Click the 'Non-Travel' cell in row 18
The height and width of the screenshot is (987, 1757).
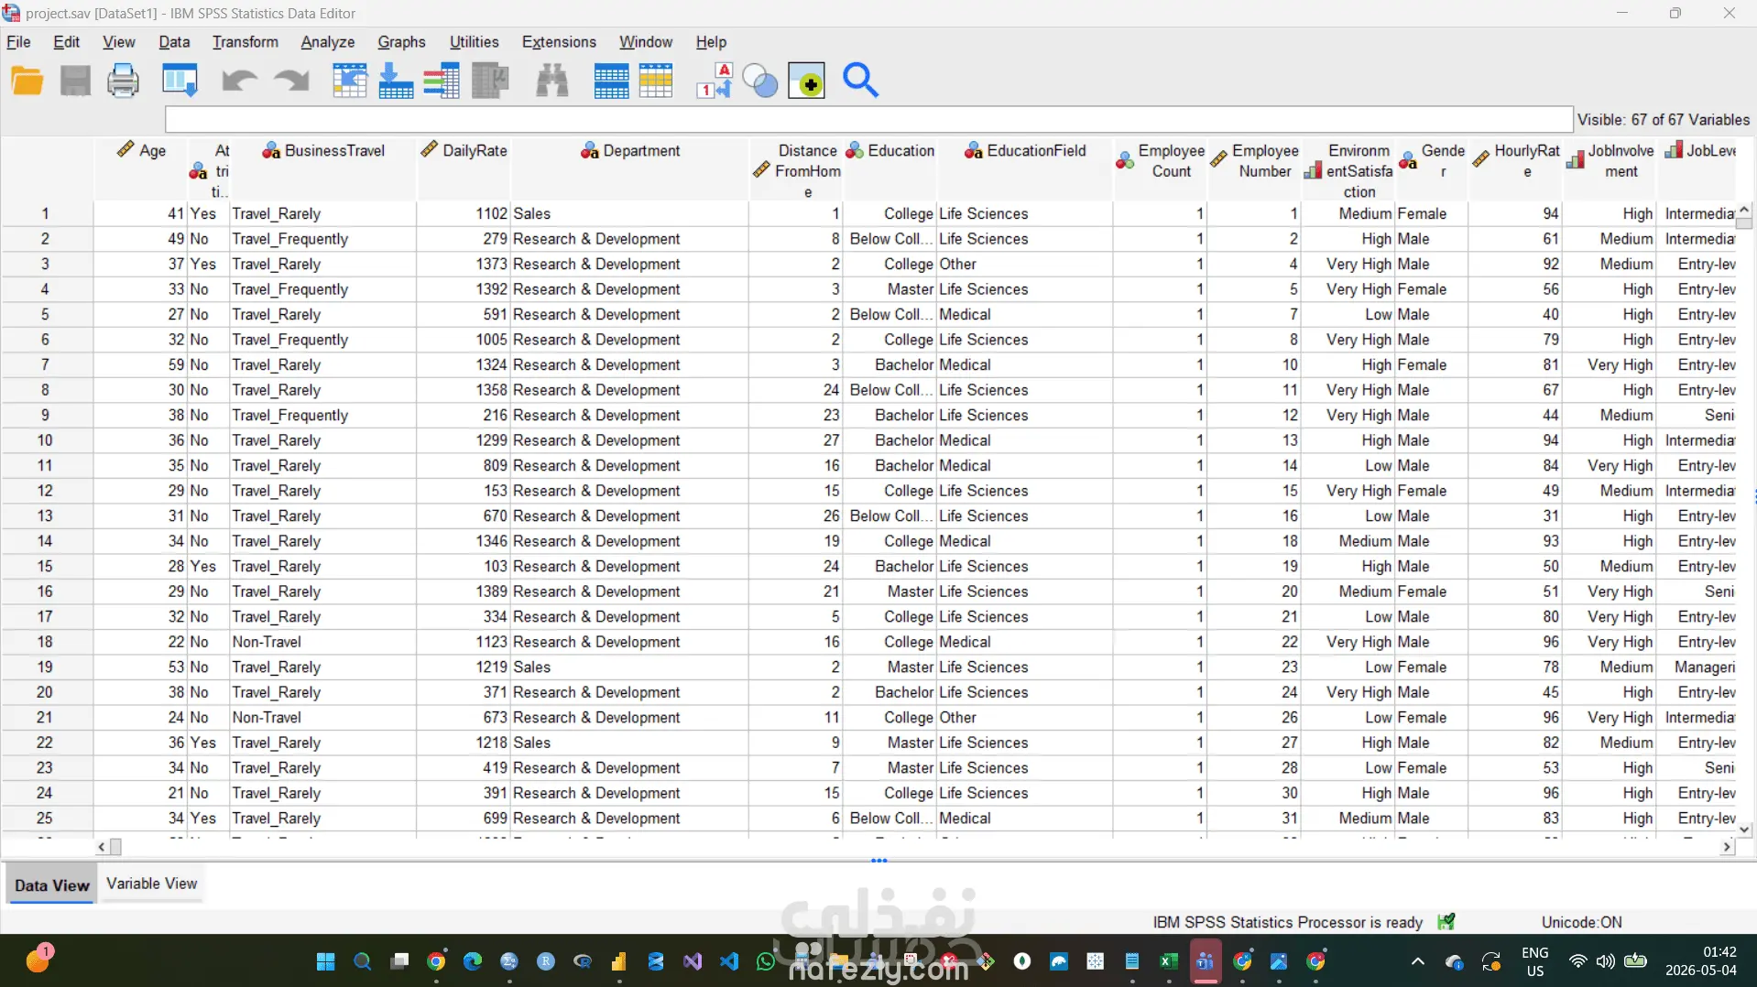(322, 642)
